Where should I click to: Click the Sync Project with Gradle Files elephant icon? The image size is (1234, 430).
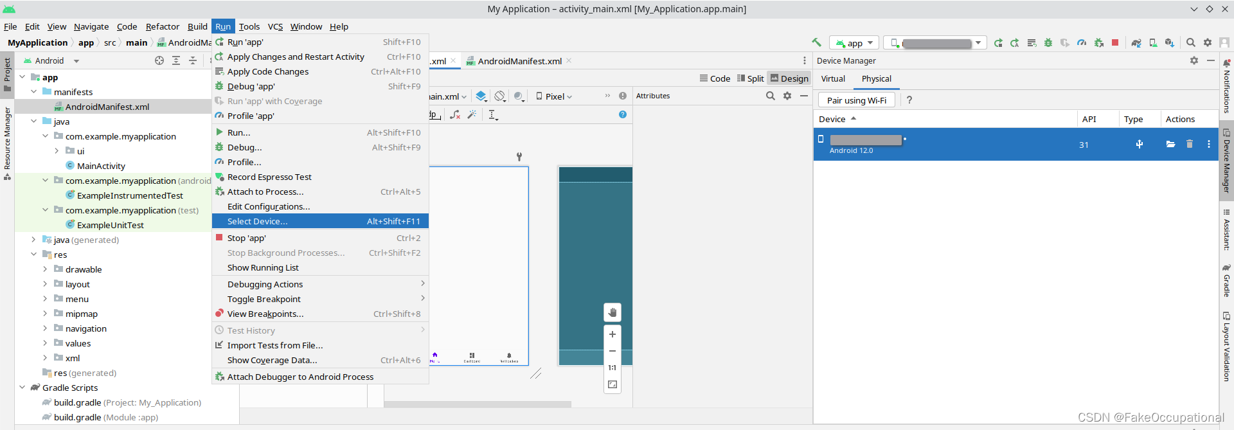(1136, 43)
